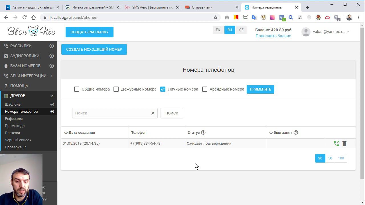Image resolution: width=365 pixels, height=205 pixels.
Task: Delete the +7(905)834-54-78 number via trash icon
Action: click(x=344, y=143)
